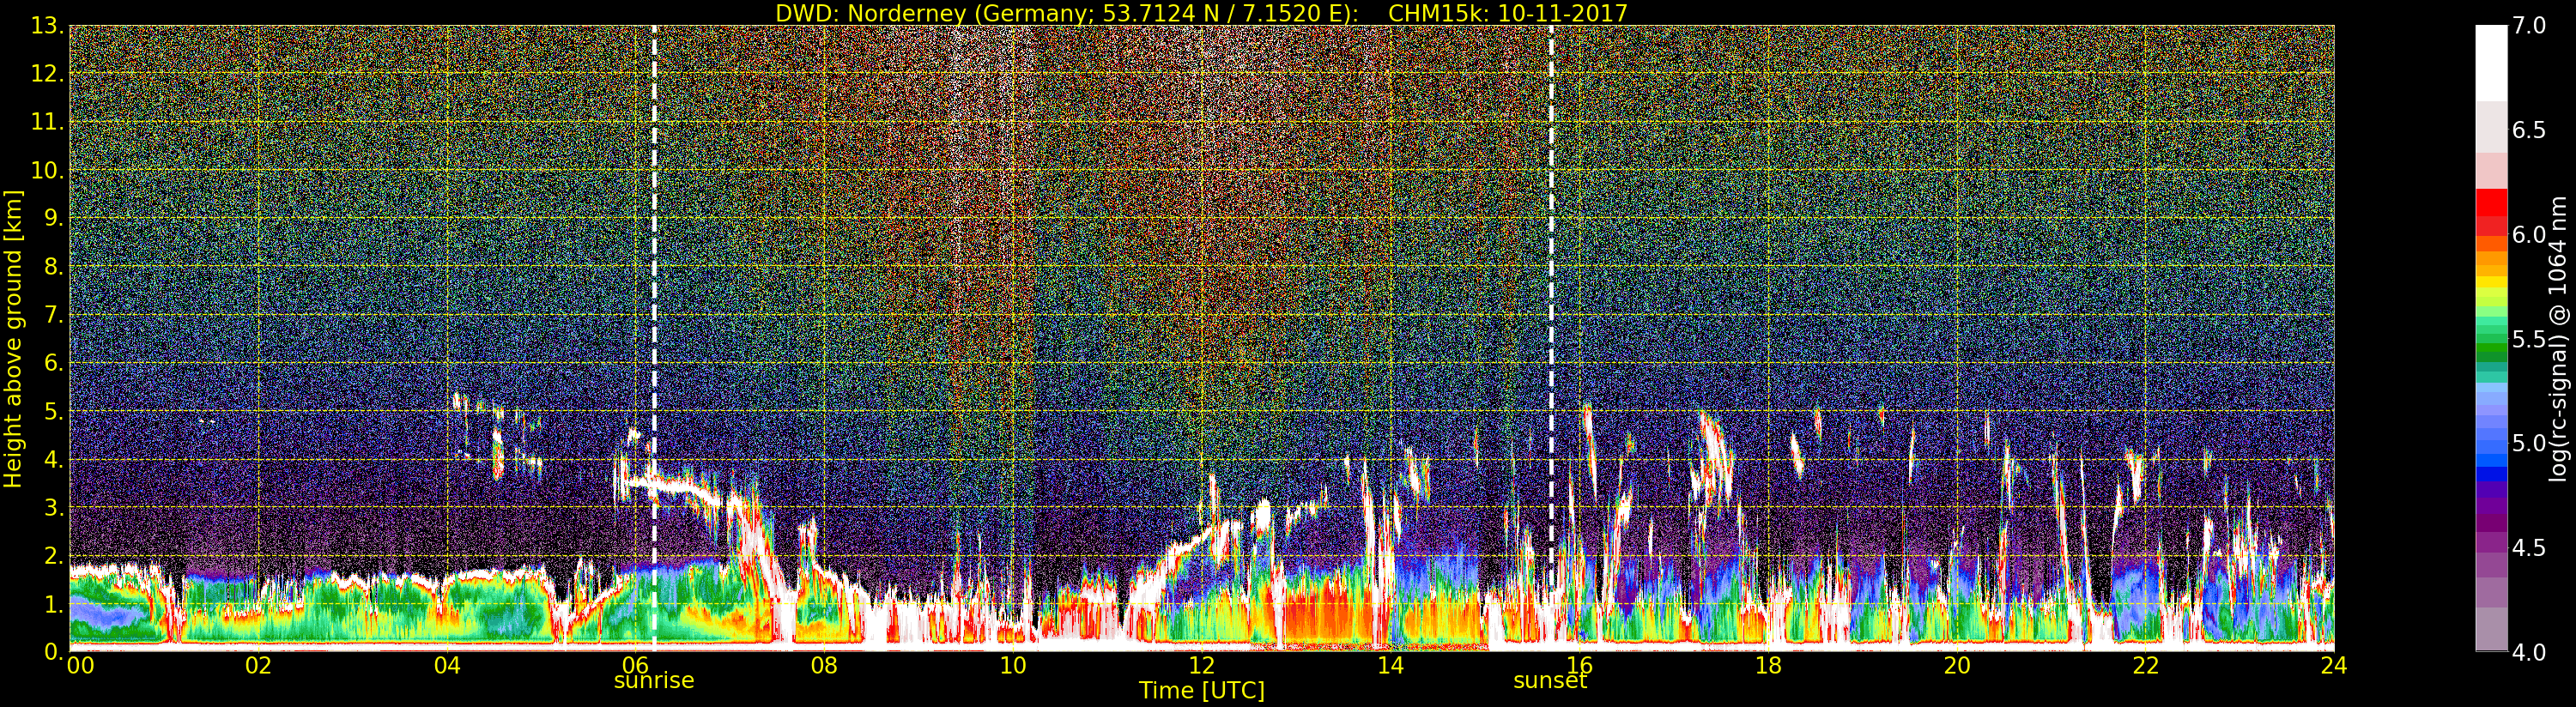The width and height of the screenshot is (2576, 707).
Task: Click the "sunrise" label below the time axis
Action: point(654,681)
